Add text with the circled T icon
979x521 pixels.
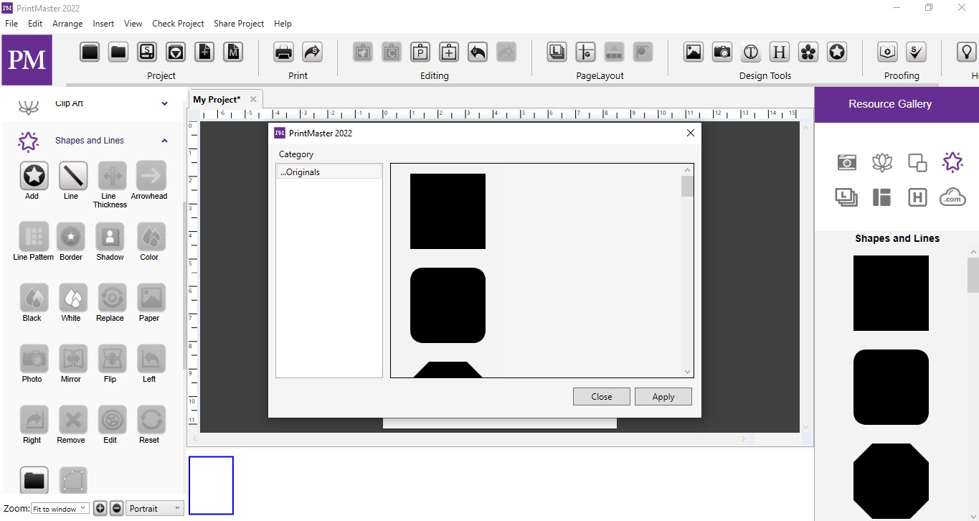point(751,52)
